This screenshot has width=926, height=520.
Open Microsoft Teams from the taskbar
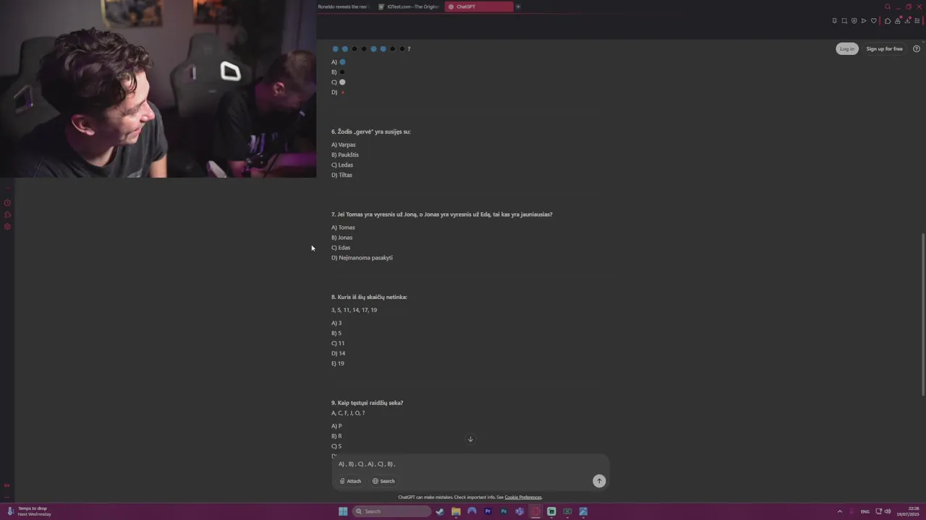point(519,511)
